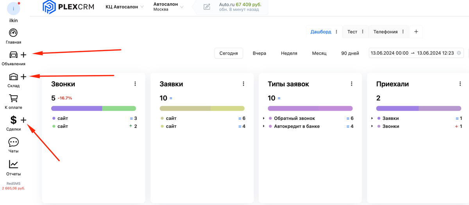Select the Неделя period filter
The image size is (469, 205).
[x=289, y=53]
